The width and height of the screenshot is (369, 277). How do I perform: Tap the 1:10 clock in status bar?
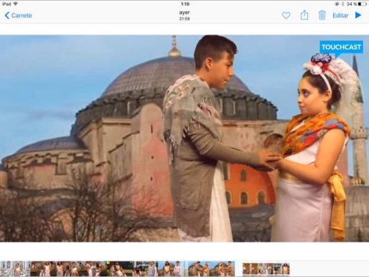(186, 4)
